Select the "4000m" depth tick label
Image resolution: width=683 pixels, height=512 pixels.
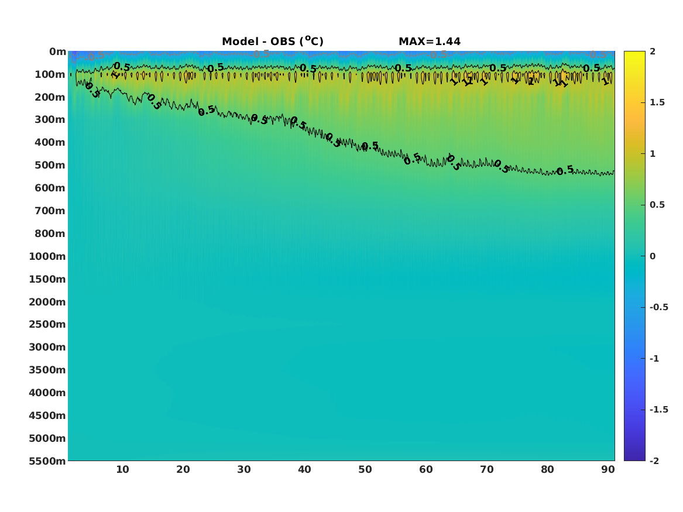[47, 393]
